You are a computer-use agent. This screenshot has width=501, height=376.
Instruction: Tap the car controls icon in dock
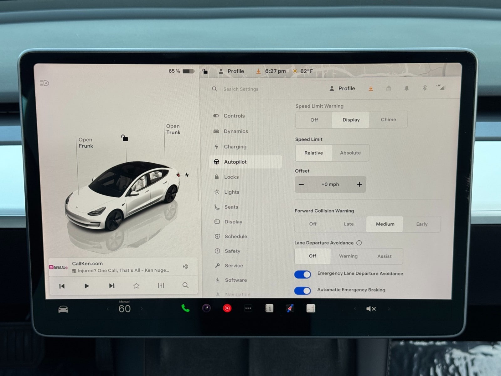click(63, 310)
